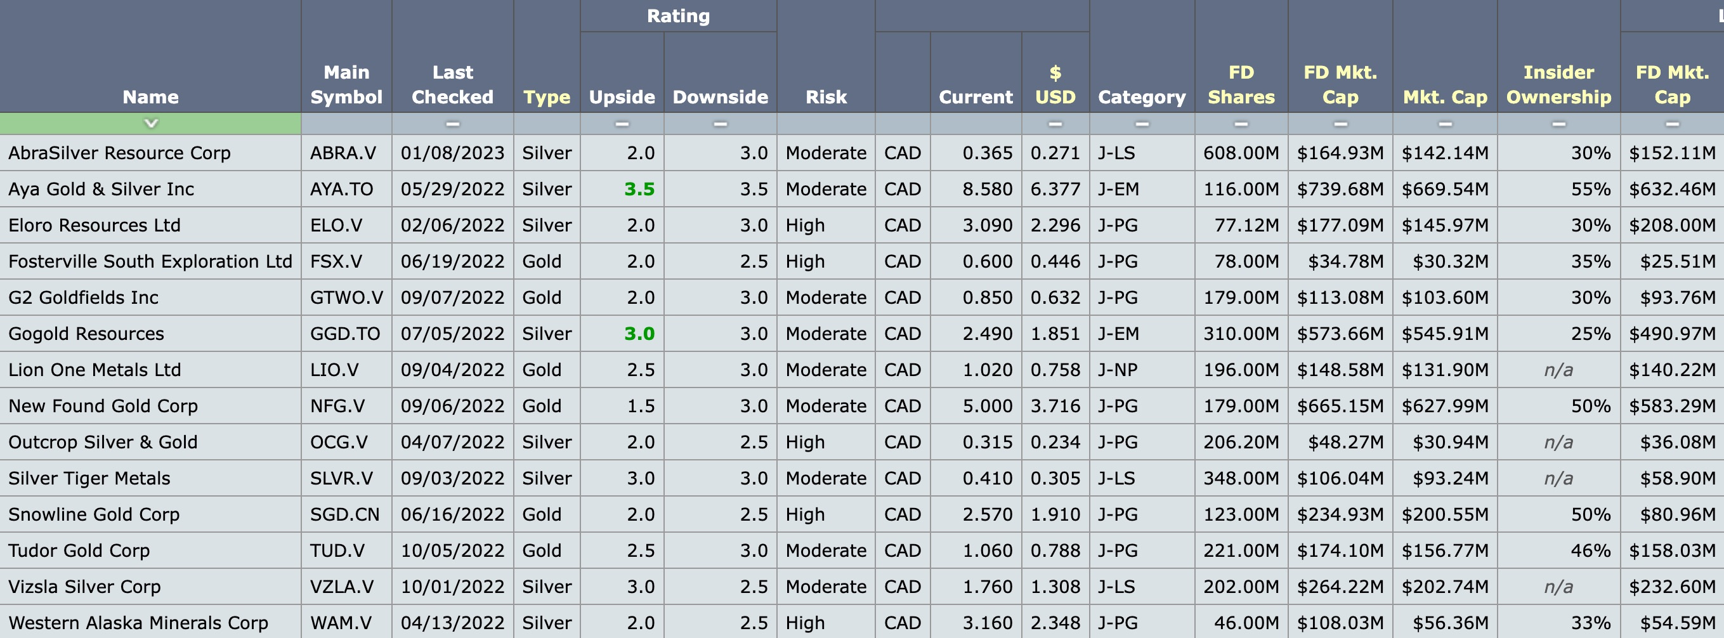Click filter dash under Category column
Image resolution: width=1724 pixels, height=638 pixels.
[1142, 124]
